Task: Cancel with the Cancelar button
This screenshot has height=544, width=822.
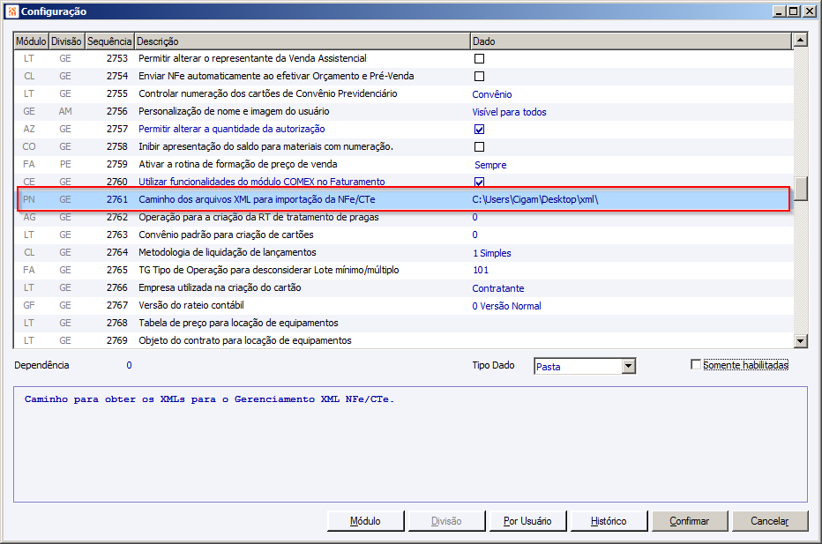Action: [770, 521]
